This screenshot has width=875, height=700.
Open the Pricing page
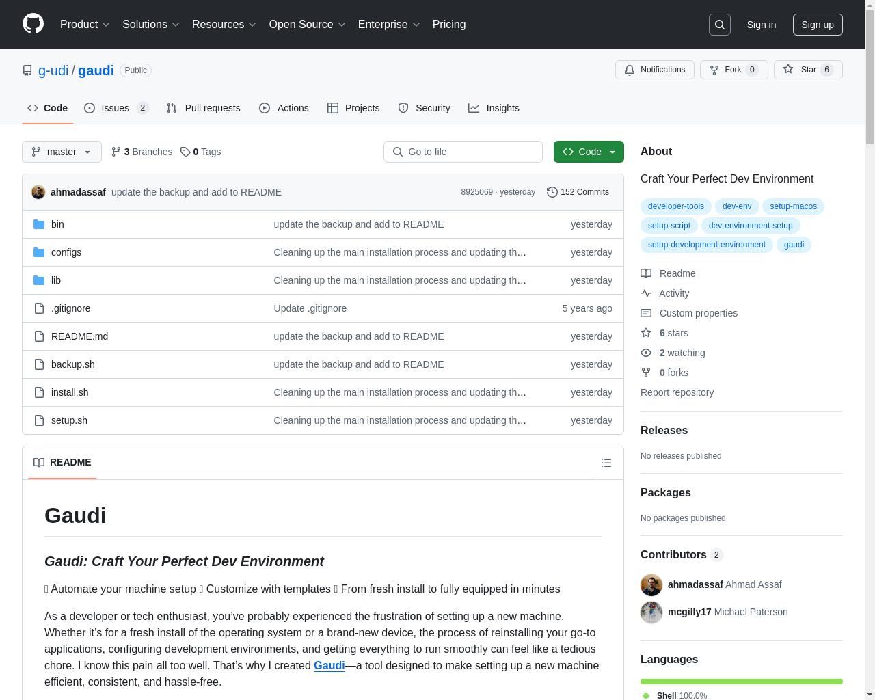coord(449,25)
